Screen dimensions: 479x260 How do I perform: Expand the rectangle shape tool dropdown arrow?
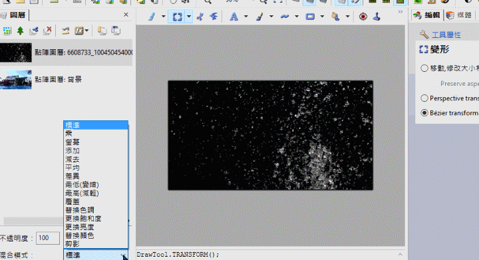pos(322,17)
